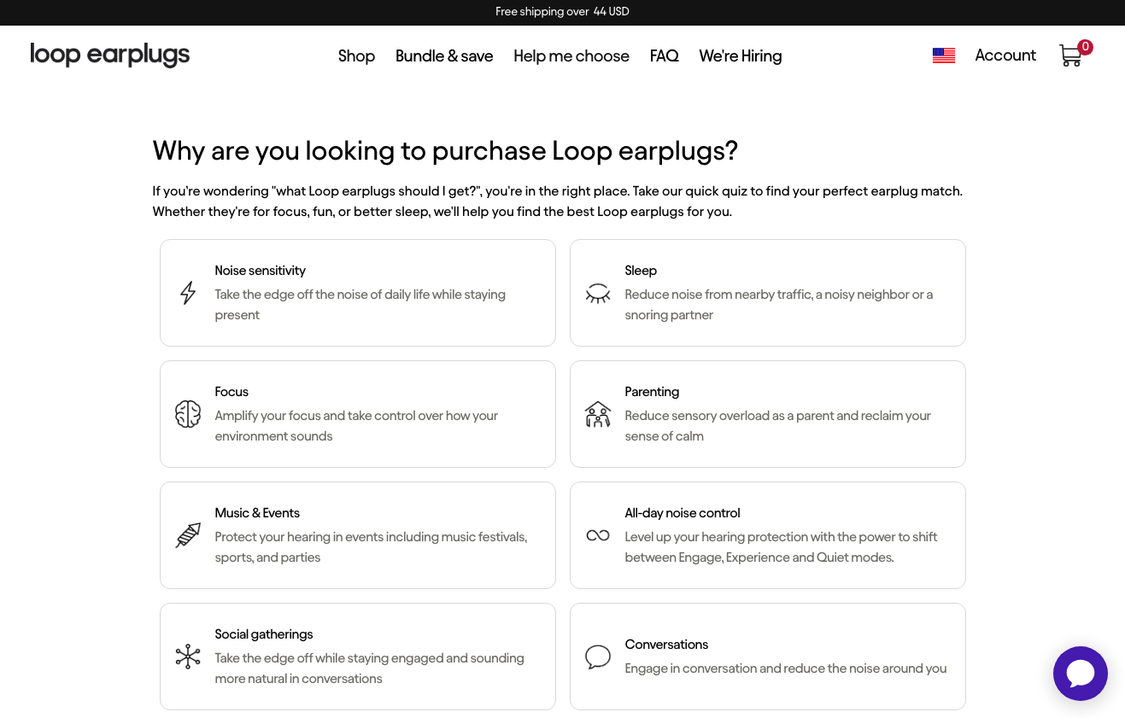1125x718 pixels.
Task: Click the closed-eye Sleep icon
Action: [x=598, y=293]
